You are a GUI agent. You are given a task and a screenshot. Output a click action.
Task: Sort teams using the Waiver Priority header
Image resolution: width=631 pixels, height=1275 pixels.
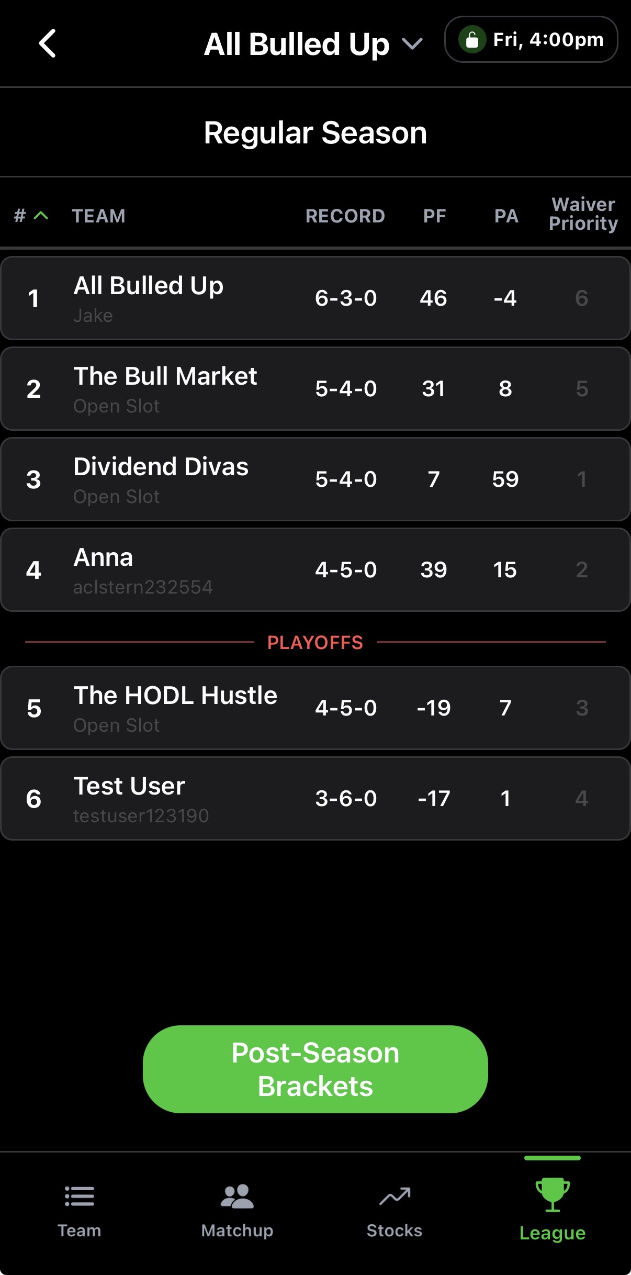pyautogui.click(x=583, y=213)
